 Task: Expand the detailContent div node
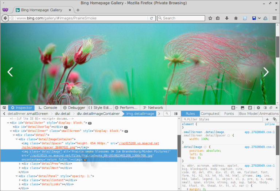click(x=20, y=180)
